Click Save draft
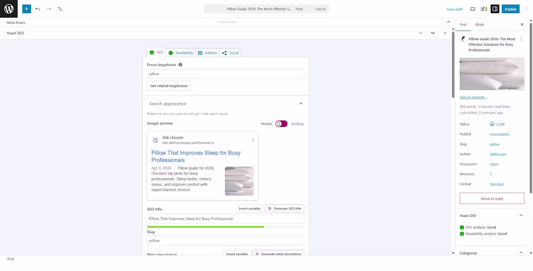The width and height of the screenshot is (533, 271). click(455, 9)
